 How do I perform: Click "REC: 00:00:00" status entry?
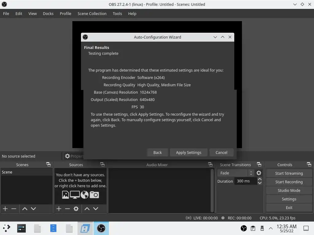click(x=239, y=218)
